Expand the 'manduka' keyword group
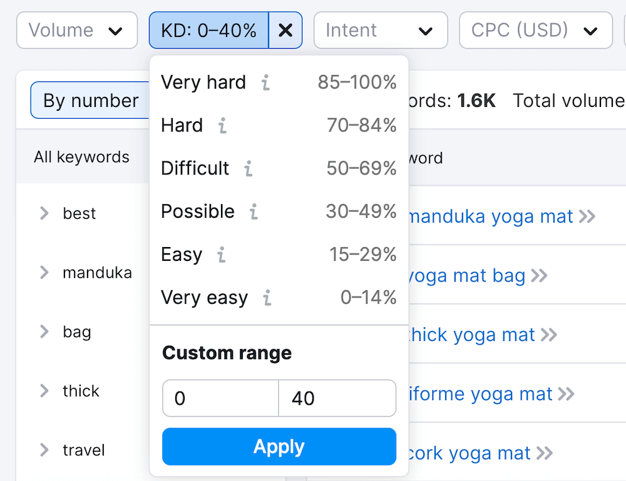Image resolution: width=626 pixels, height=481 pixels. (x=44, y=273)
